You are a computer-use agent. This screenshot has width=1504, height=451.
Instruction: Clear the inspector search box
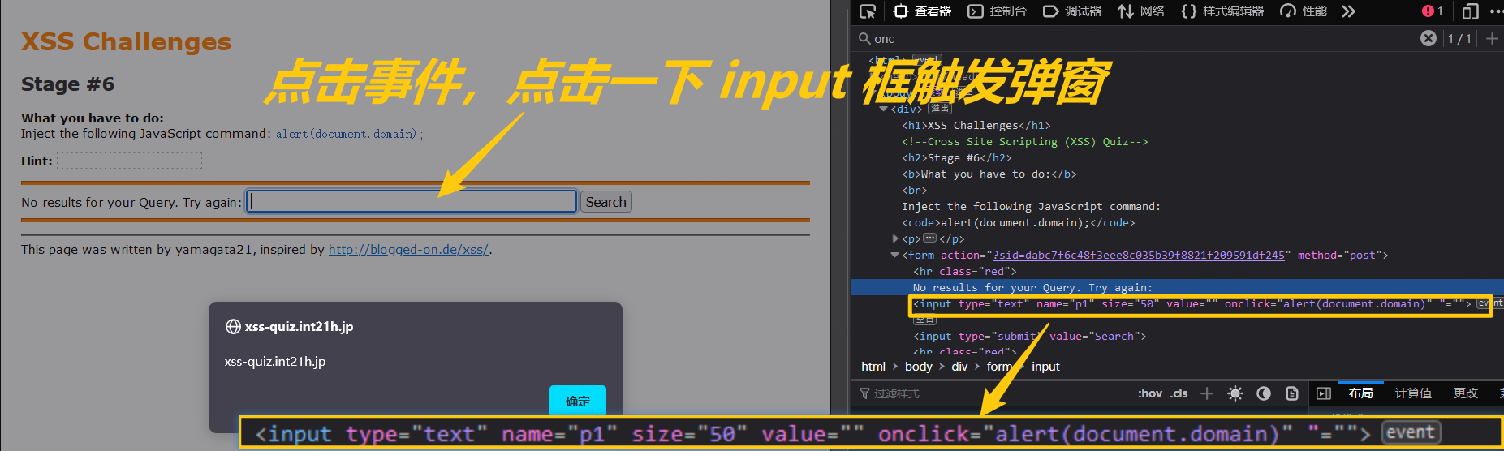pos(1428,38)
